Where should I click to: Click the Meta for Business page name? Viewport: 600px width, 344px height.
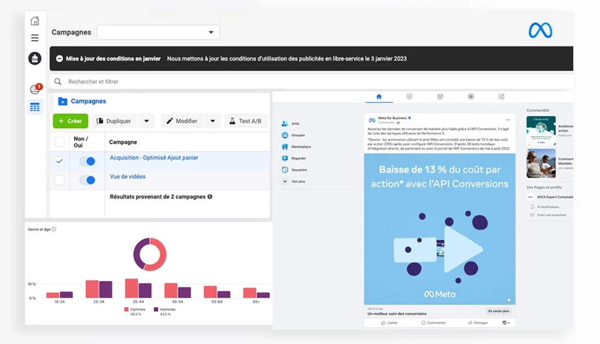392,118
